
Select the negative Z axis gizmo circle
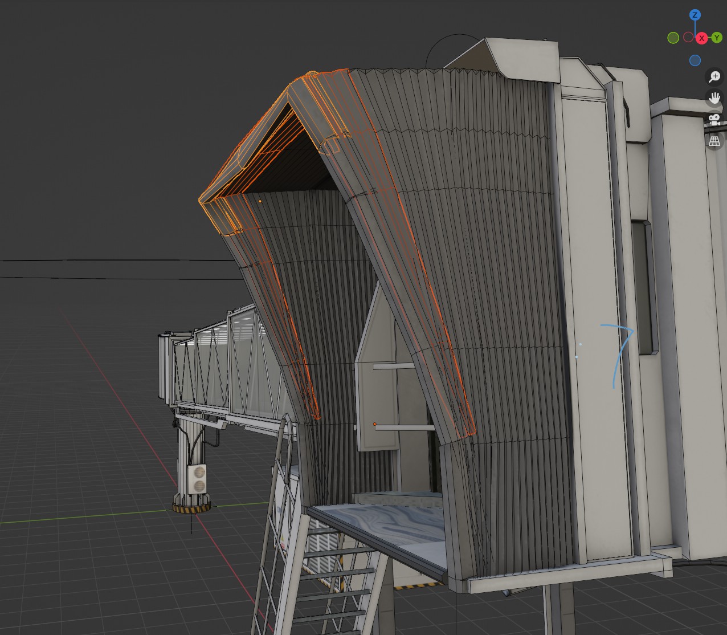(x=695, y=60)
